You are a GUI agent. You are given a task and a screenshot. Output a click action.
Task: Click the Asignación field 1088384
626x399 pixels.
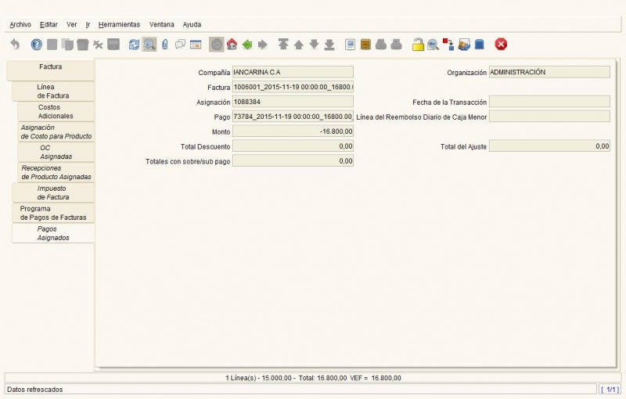pyautogui.click(x=293, y=102)
